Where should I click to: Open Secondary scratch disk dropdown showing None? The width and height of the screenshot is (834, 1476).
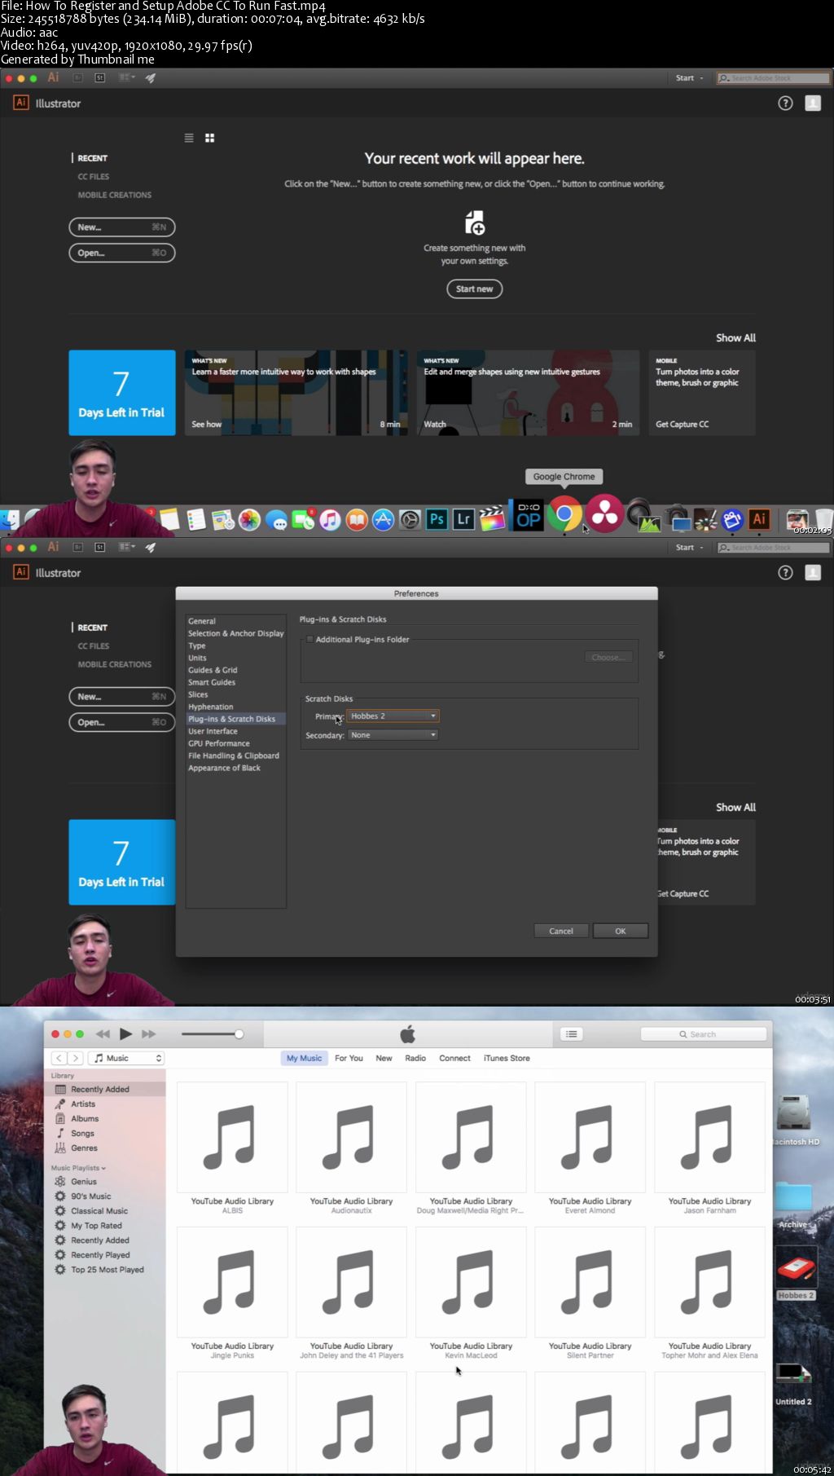[393, 735]
